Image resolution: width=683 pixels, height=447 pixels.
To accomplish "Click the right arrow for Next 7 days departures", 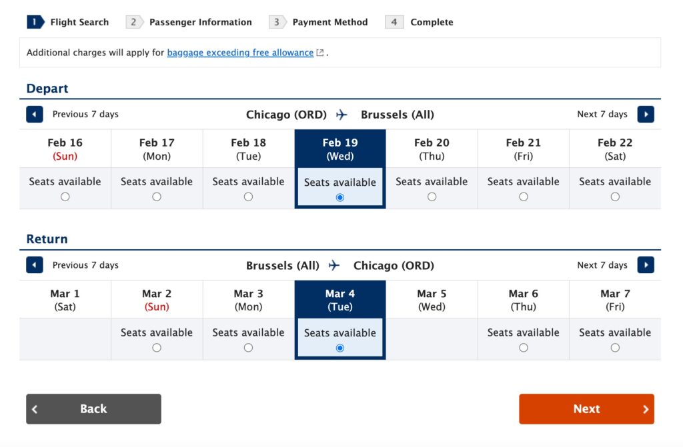I will click(646, 114).
